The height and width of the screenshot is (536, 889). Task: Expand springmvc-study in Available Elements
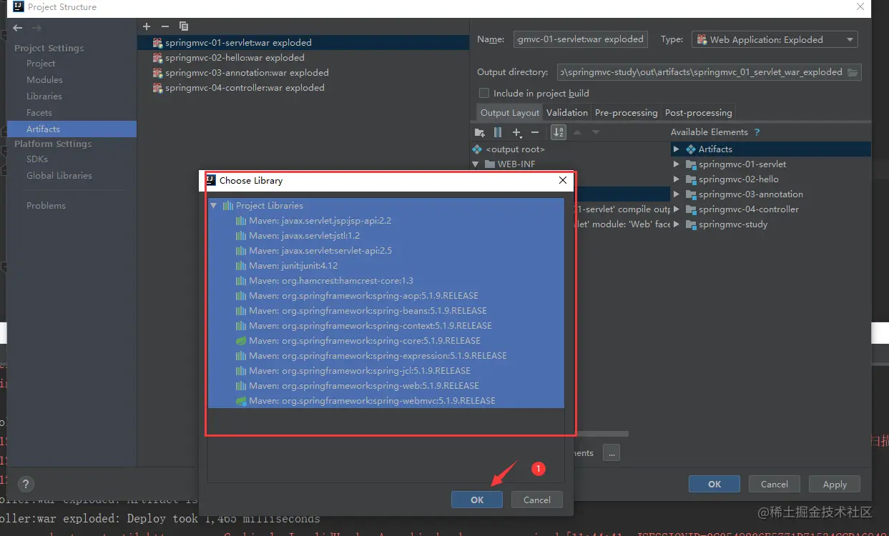677,224
